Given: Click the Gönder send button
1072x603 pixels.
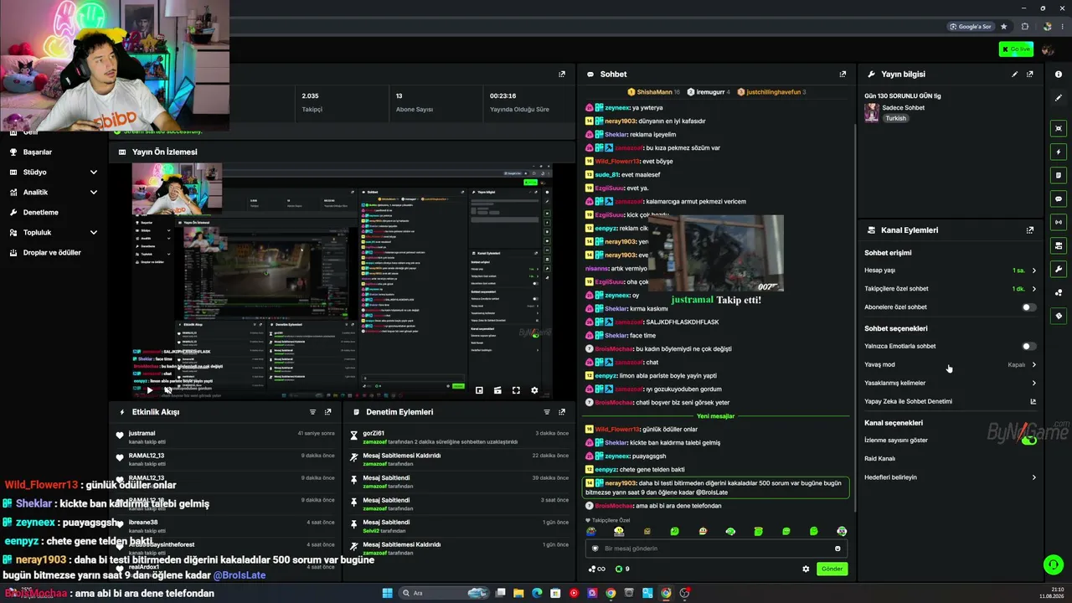Looking at the screenshot, I should pyautogui.click(x=832, y=569).
